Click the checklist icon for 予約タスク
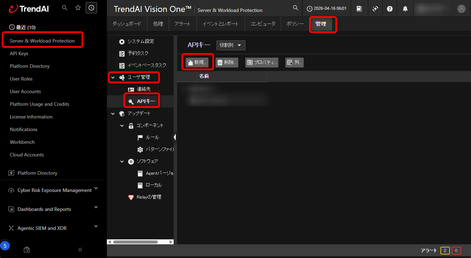 click(x=122, y=54)
